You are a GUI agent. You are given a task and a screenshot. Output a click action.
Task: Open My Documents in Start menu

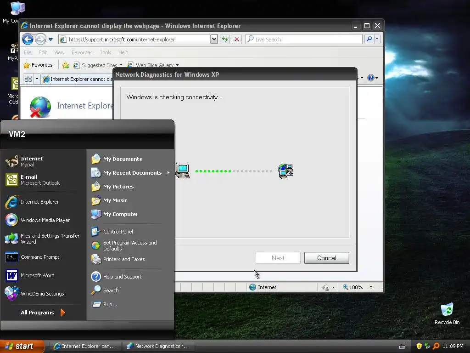(x=130, y=159)
